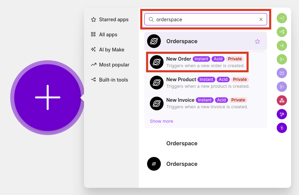Click the trending arrow icon beside Most popular

[x=93, y=65]
